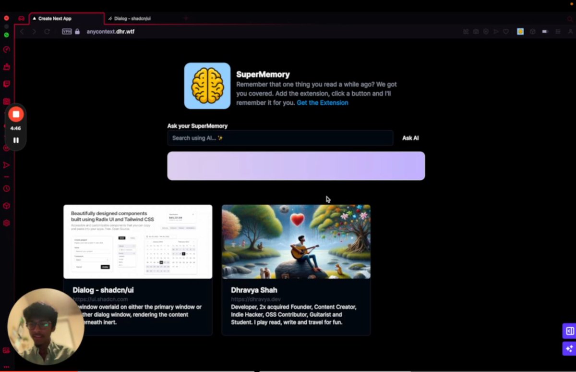576x372 pixels.
Task: Click the share/edit toolbar icon
Action: point(466,32)
